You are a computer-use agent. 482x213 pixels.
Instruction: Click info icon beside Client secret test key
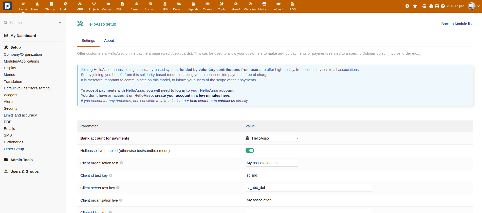point(118,188)
